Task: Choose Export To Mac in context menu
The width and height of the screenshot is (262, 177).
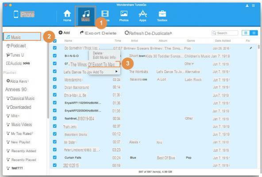Action: [x=104, y=65]
